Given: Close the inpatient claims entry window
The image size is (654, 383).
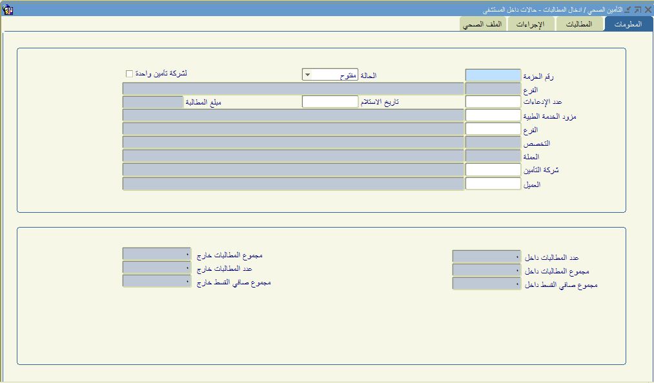Looking at the screenshot, I should pyautogui.click(x=646, y=10).
